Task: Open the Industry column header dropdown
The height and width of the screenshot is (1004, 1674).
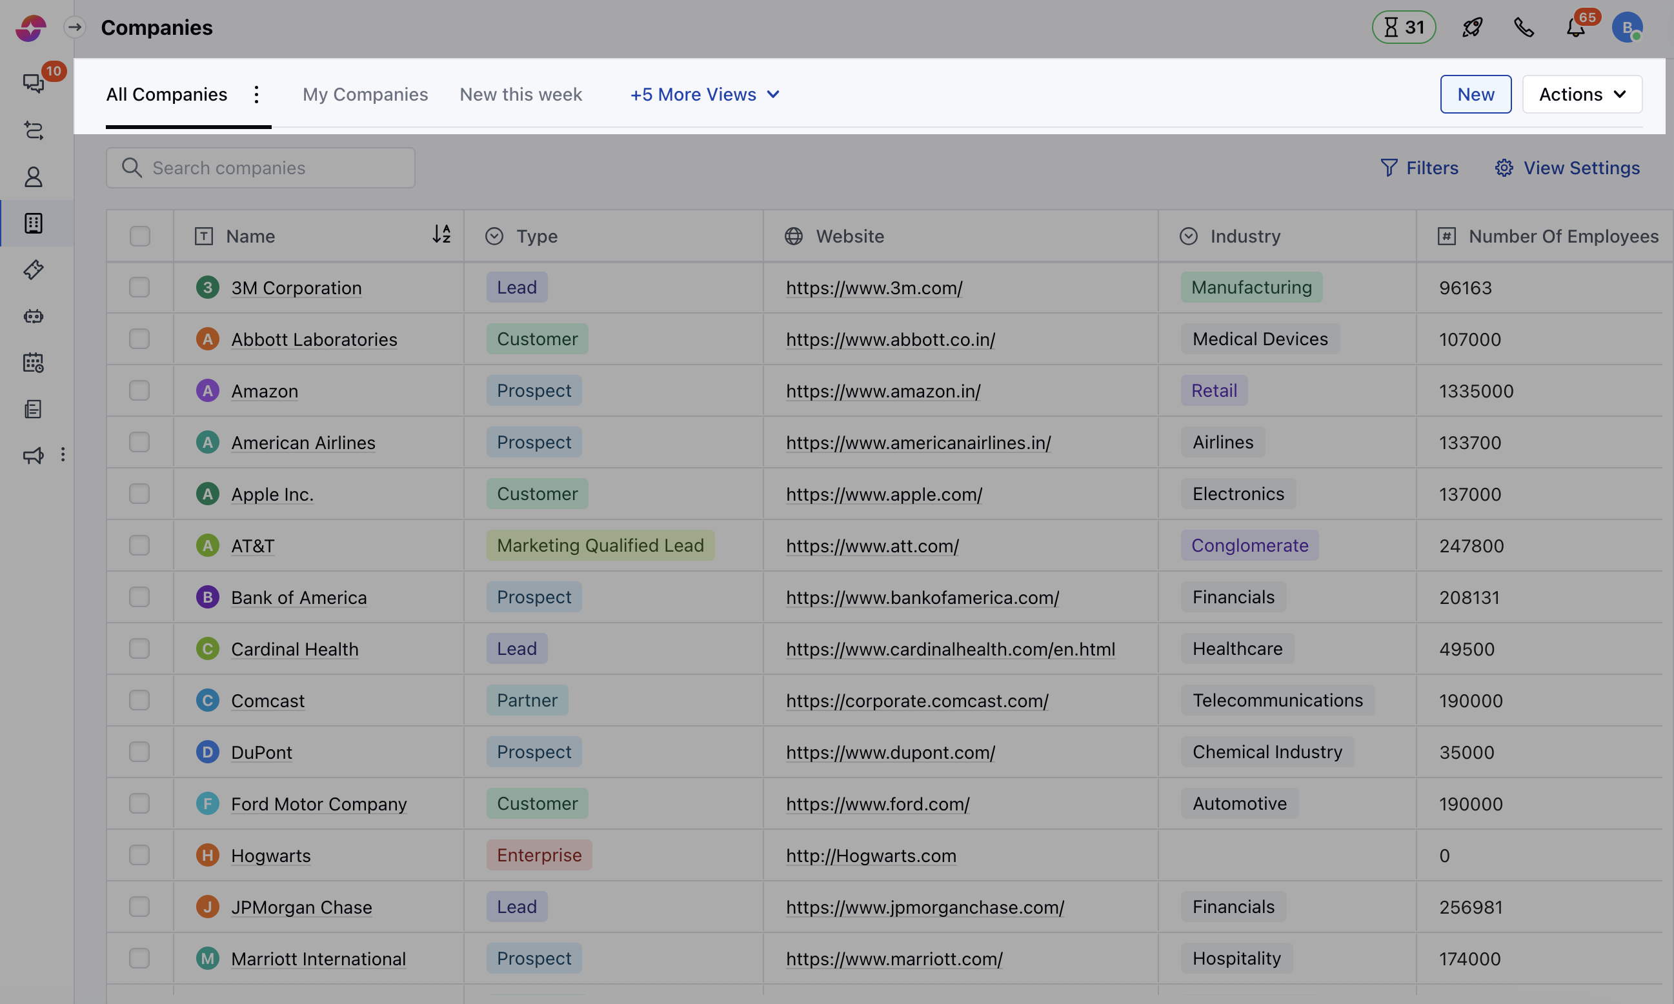Action: (1189, 236)
